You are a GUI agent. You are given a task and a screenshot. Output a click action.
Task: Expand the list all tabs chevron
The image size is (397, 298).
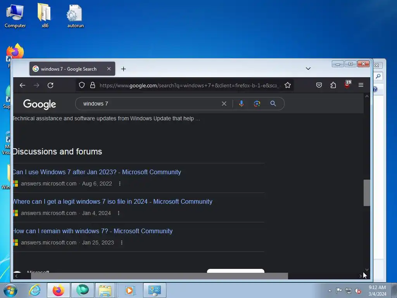tap(308, 69)
